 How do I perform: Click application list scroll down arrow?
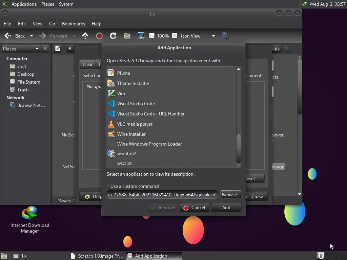[x=239, y=165]
